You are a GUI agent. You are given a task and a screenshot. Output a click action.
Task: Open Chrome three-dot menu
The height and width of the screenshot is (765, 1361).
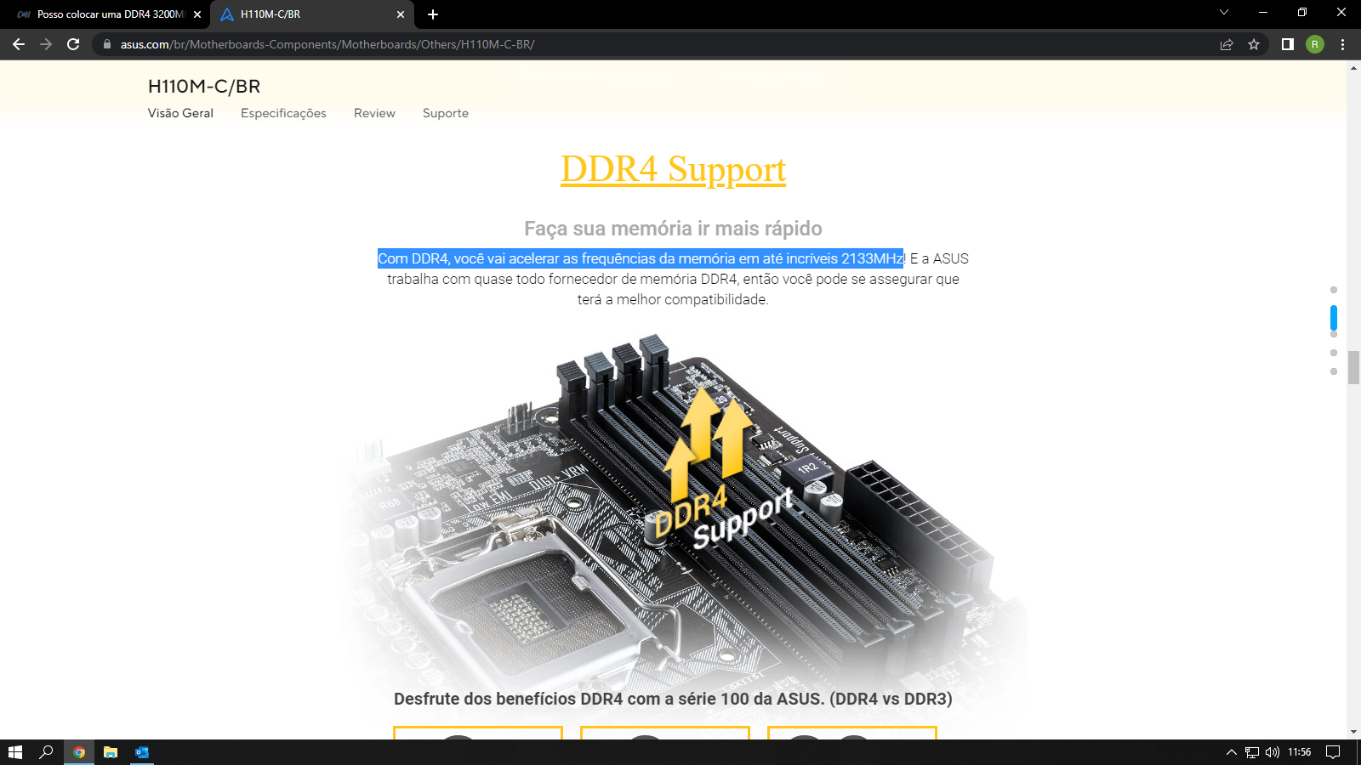[1343, 44]
